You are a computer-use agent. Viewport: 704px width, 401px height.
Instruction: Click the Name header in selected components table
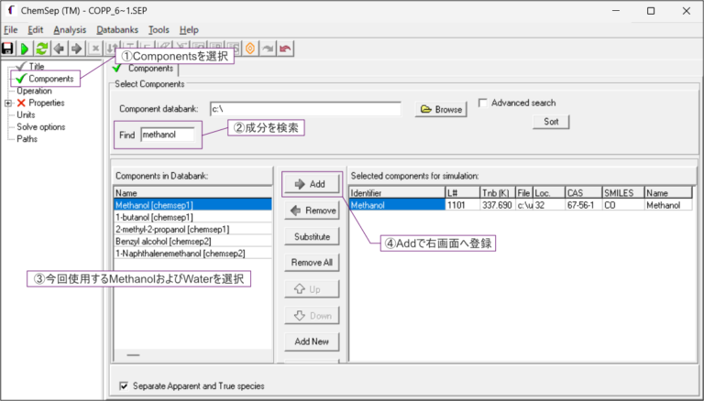pos(668,193)
